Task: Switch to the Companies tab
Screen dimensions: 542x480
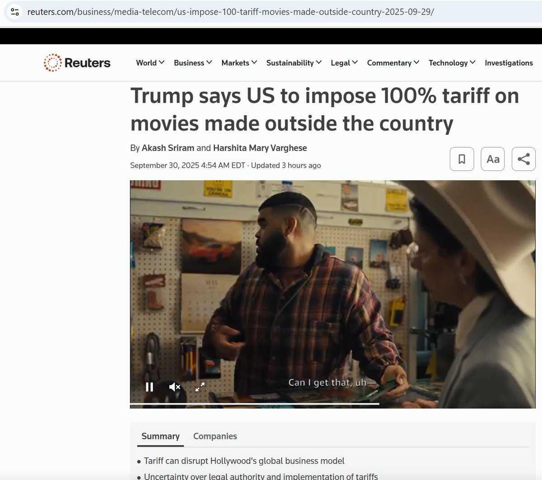Action: (x=215, y=436)
